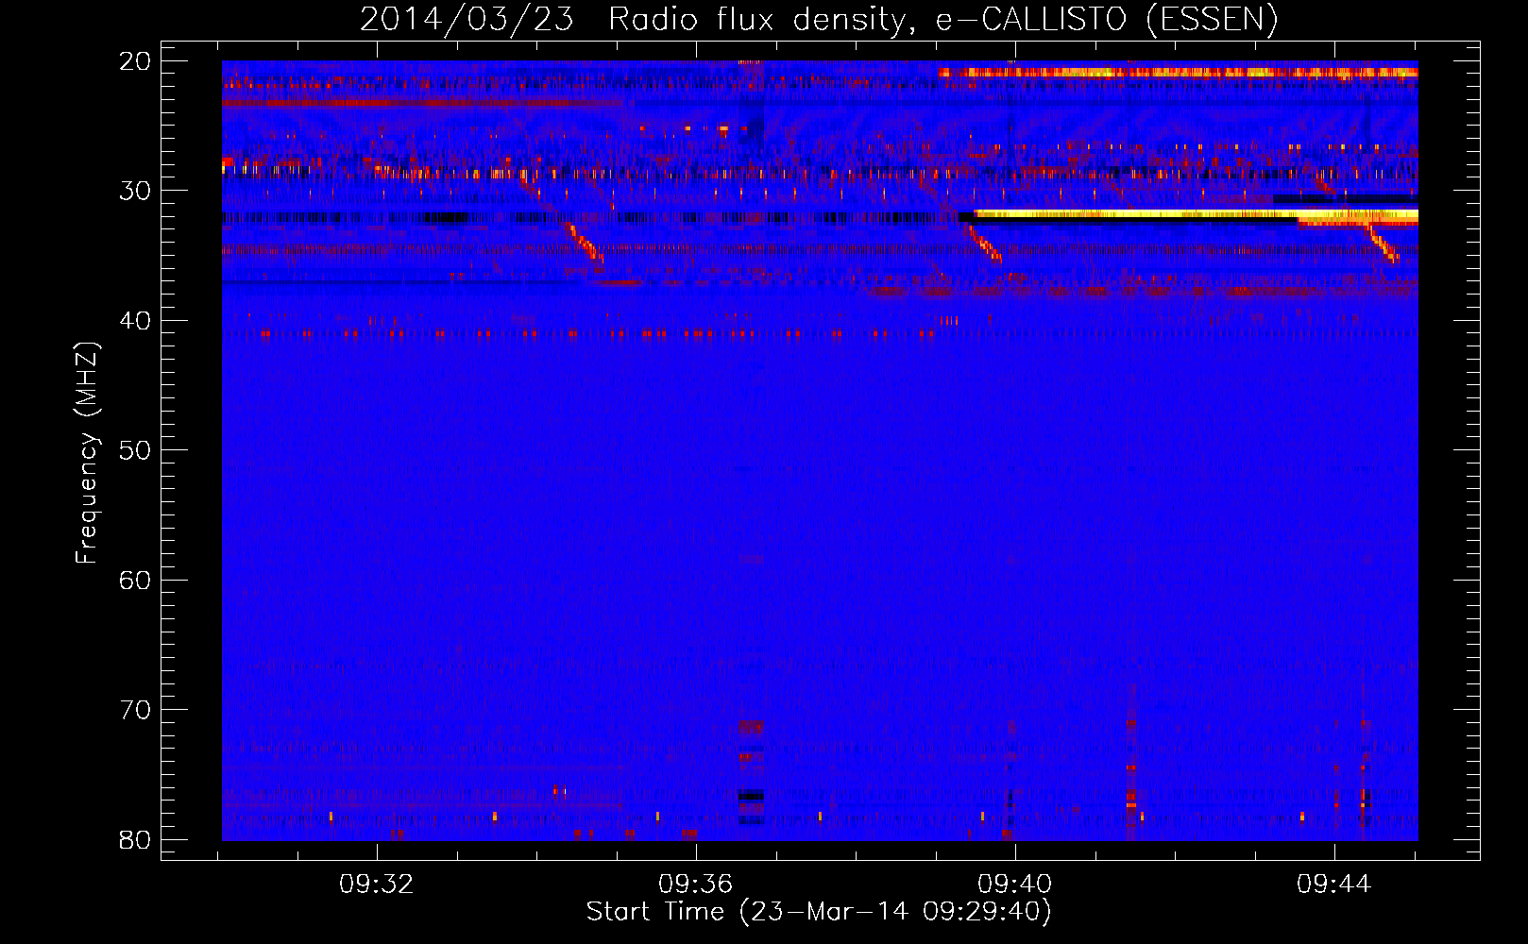1528x944 pixels.
Task: Click the date 2014/03/23 in the title
Action: tap(467, 19)
